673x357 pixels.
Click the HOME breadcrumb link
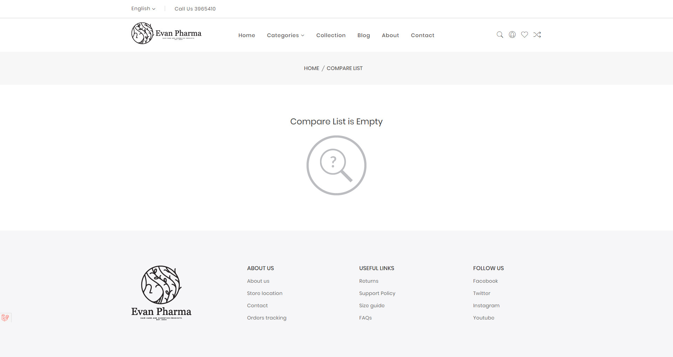[311, 68]
